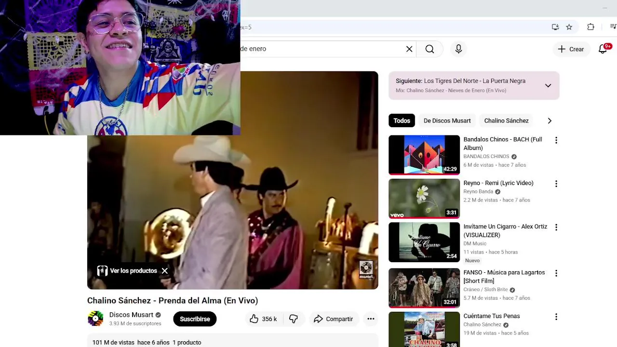Viewport: 617px width, 347px height.
Task: Open options menu for FANSO short film
Action: pos(556,273)
